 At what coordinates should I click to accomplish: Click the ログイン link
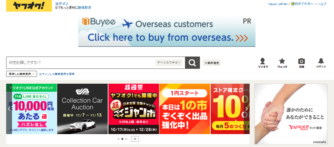pyautogui.click(x=62, y=4)
